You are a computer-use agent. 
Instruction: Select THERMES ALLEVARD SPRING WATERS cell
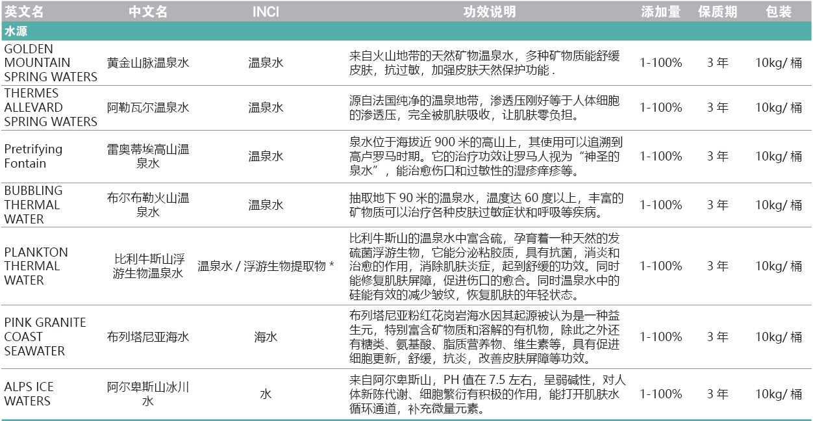(51, 107)
